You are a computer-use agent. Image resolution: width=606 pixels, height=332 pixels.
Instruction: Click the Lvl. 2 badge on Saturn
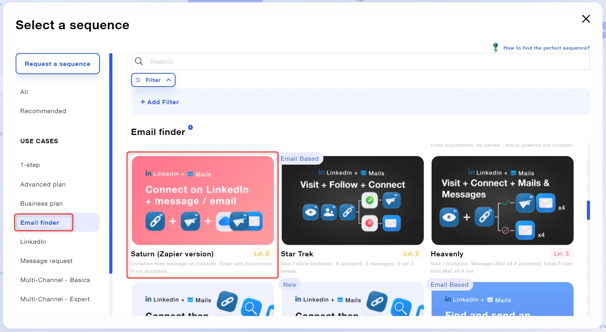click(261, 254)
